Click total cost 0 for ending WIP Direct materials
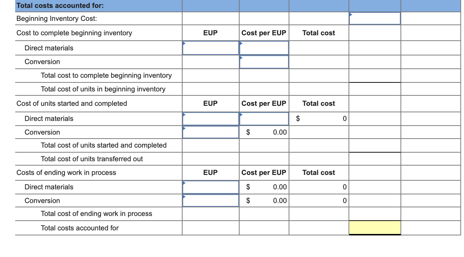The height and width of the screenshot is (257, 464). click(x=319, y=187)
